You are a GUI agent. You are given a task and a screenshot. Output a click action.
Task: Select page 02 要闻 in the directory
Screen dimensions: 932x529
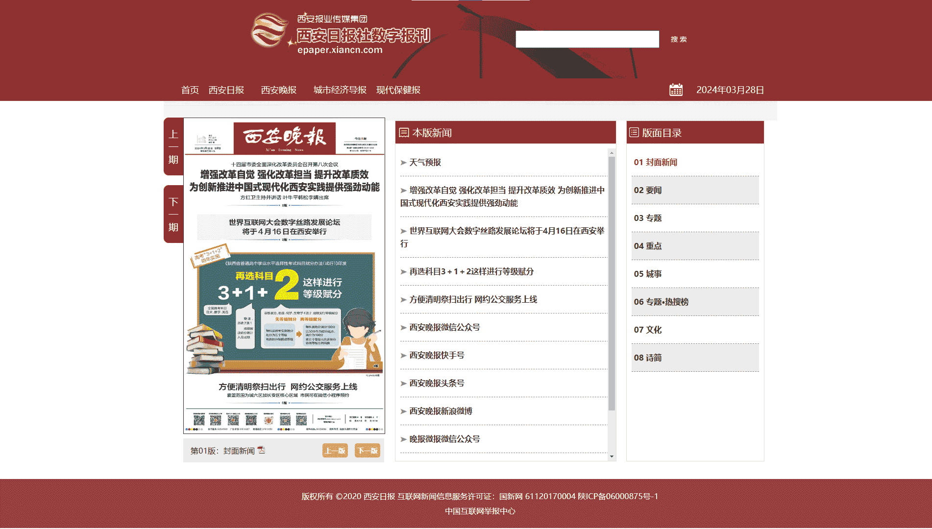[695, 190]
